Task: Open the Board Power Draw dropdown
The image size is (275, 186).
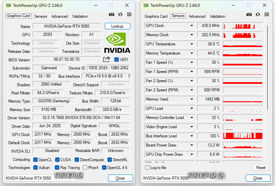Action: click(x=192, y=145)
